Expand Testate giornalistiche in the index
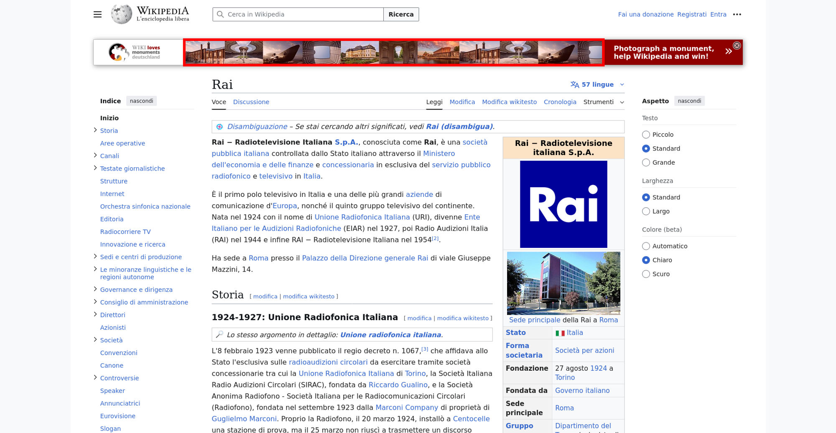This screenshot has width=836, height=433. tap(95, 168)
